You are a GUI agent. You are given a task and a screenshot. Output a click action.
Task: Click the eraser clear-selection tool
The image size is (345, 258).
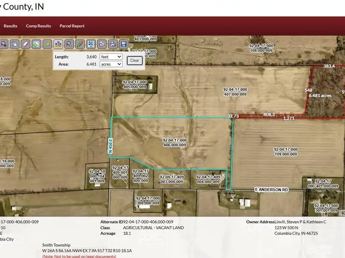pos(25,44)
